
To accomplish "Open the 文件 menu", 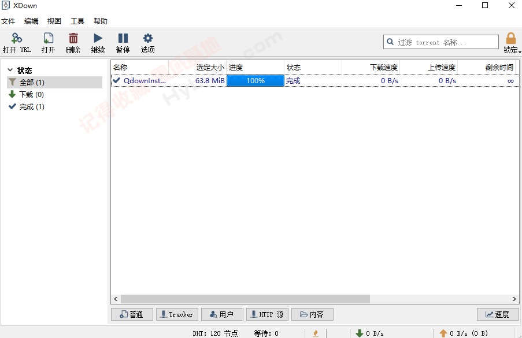I will tap(8, 21).
